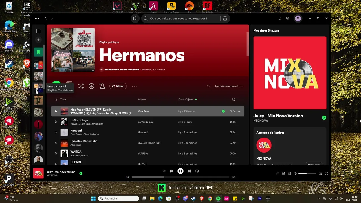Click the Rechercher taskbar search box

(118, 198)
